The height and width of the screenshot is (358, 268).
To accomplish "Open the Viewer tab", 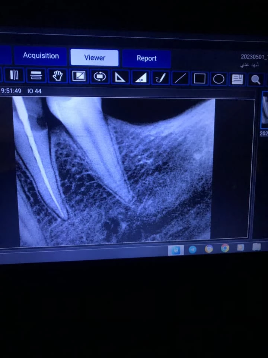I will tap(95, 57).
